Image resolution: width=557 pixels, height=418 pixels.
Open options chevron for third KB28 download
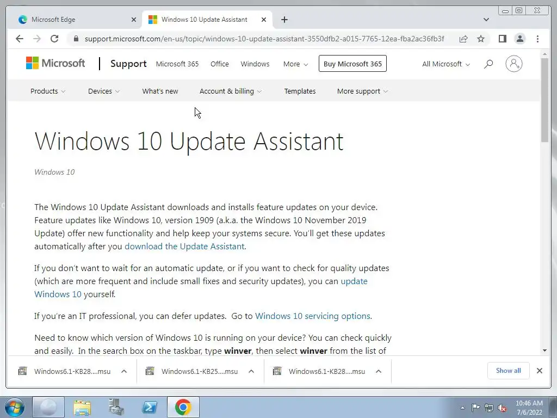(x=379, y=371)
